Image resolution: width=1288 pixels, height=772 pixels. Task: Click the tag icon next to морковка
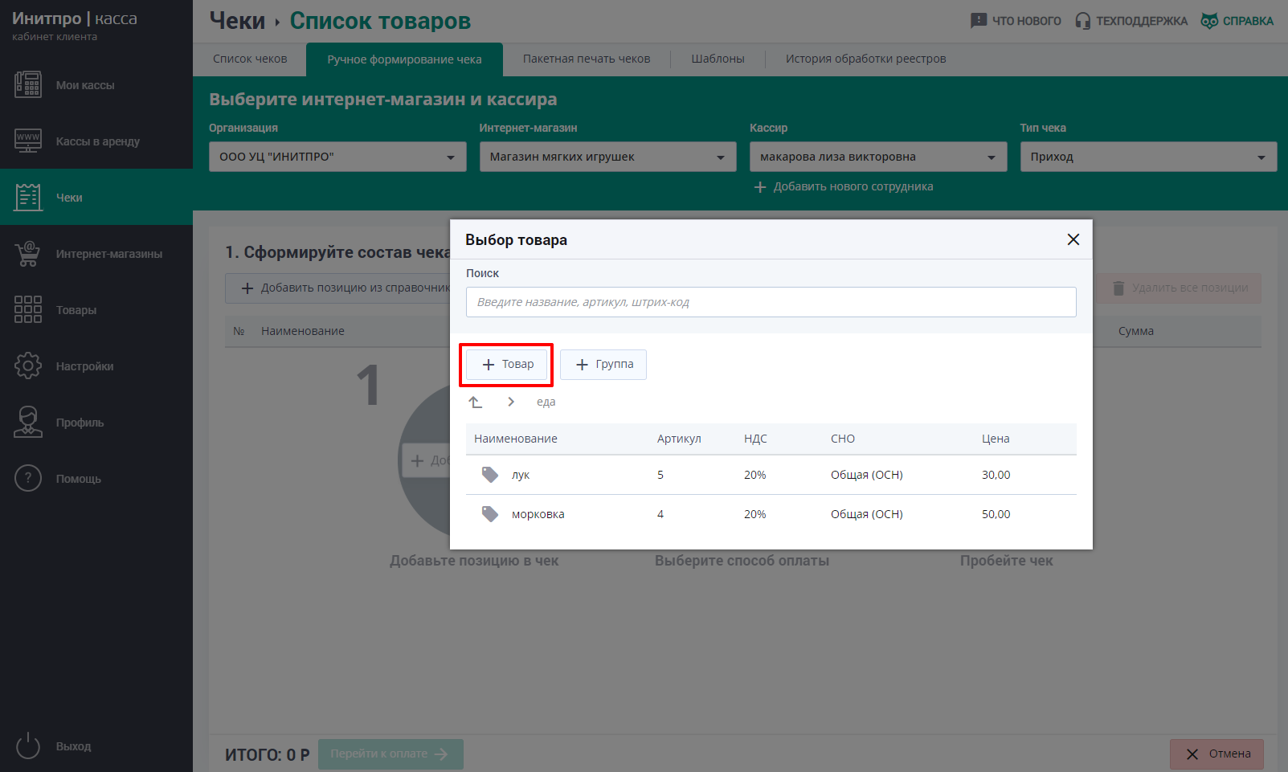point(489,514)
